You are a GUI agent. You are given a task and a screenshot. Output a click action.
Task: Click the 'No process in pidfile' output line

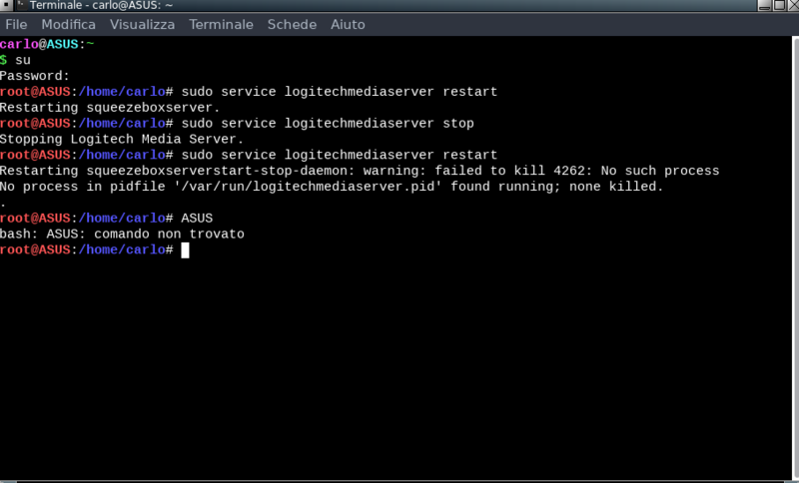tap(332, 187)
